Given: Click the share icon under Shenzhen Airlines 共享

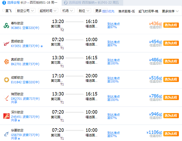Looking at the screenshot, I should [19, 120].
